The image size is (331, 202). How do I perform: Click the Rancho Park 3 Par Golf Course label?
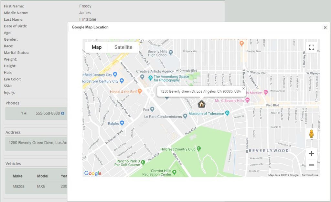(127, 163)
